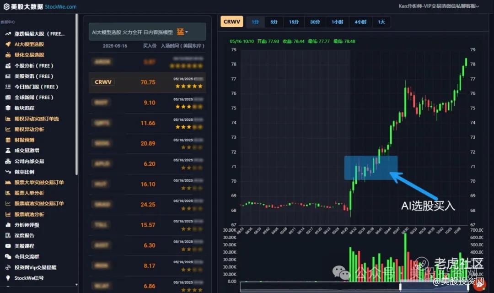Viewport: 494px width, 293px height.
Task: Click the 05/16 10:10 OHLC readout above the chart
Action: click(x=292, y=41)
